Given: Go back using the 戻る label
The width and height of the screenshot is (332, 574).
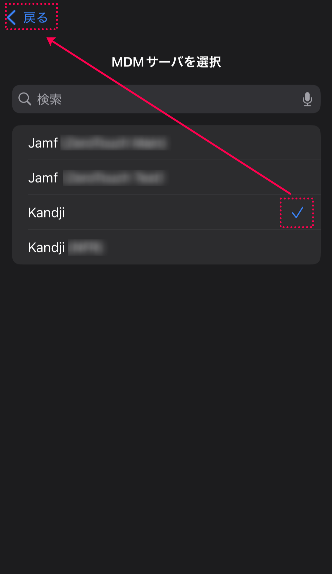Looking at the screenshot, I should pyautogui.click(x=36, y=18).
